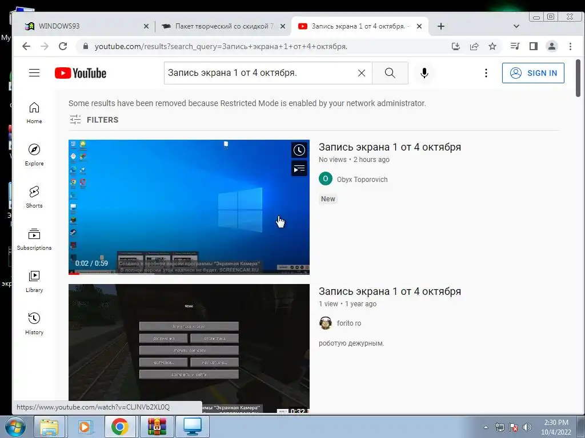Open the YouTube guide hamburger menu
This screenshot has width=585, height=438.
point(34,72)
